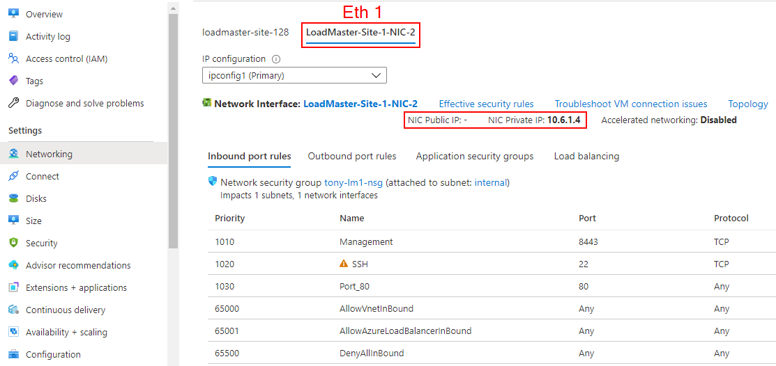Select the LoadMaster-Site-1-NIC-2 tab
Image resolution: width=776 pixels, height=366 pixels.
click(360, 33)
